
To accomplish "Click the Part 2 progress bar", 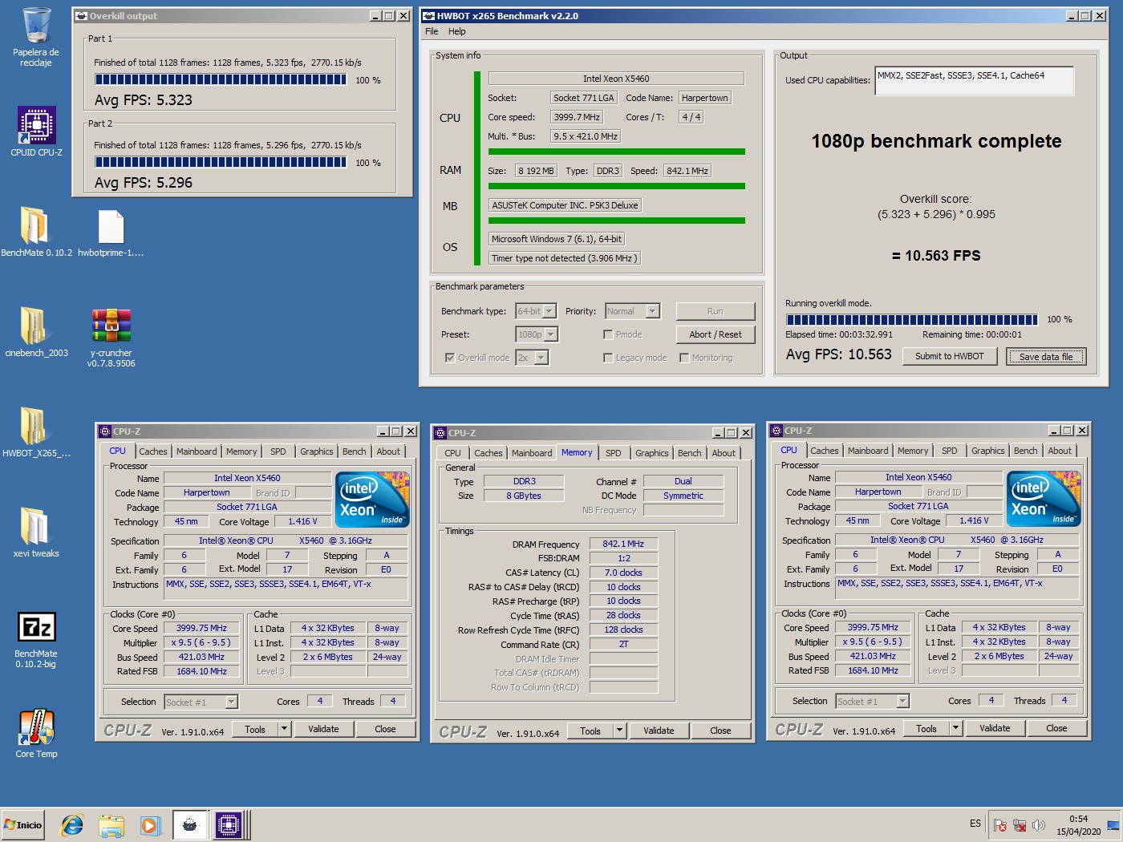I will (221, 162).
